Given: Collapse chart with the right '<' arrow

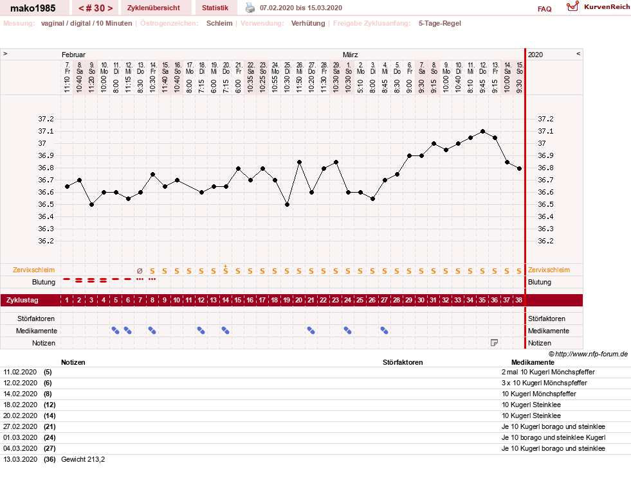Looking at the screenshot, I should pyautogui.click(x=578, y=53).
